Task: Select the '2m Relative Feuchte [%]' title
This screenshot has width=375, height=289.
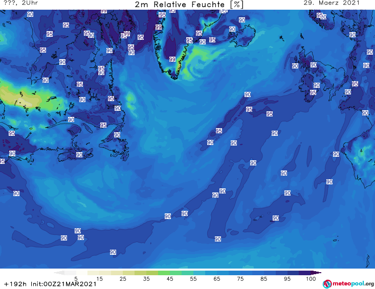Action: (189, 5)
